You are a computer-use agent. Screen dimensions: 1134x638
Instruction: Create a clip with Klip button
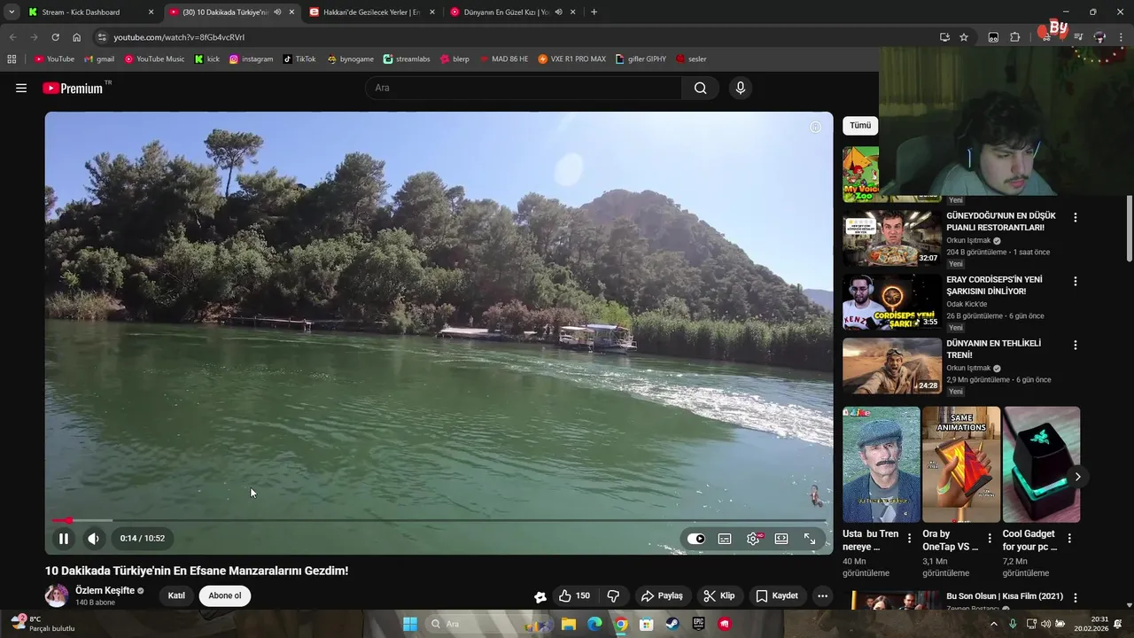[x=719, y=595]
